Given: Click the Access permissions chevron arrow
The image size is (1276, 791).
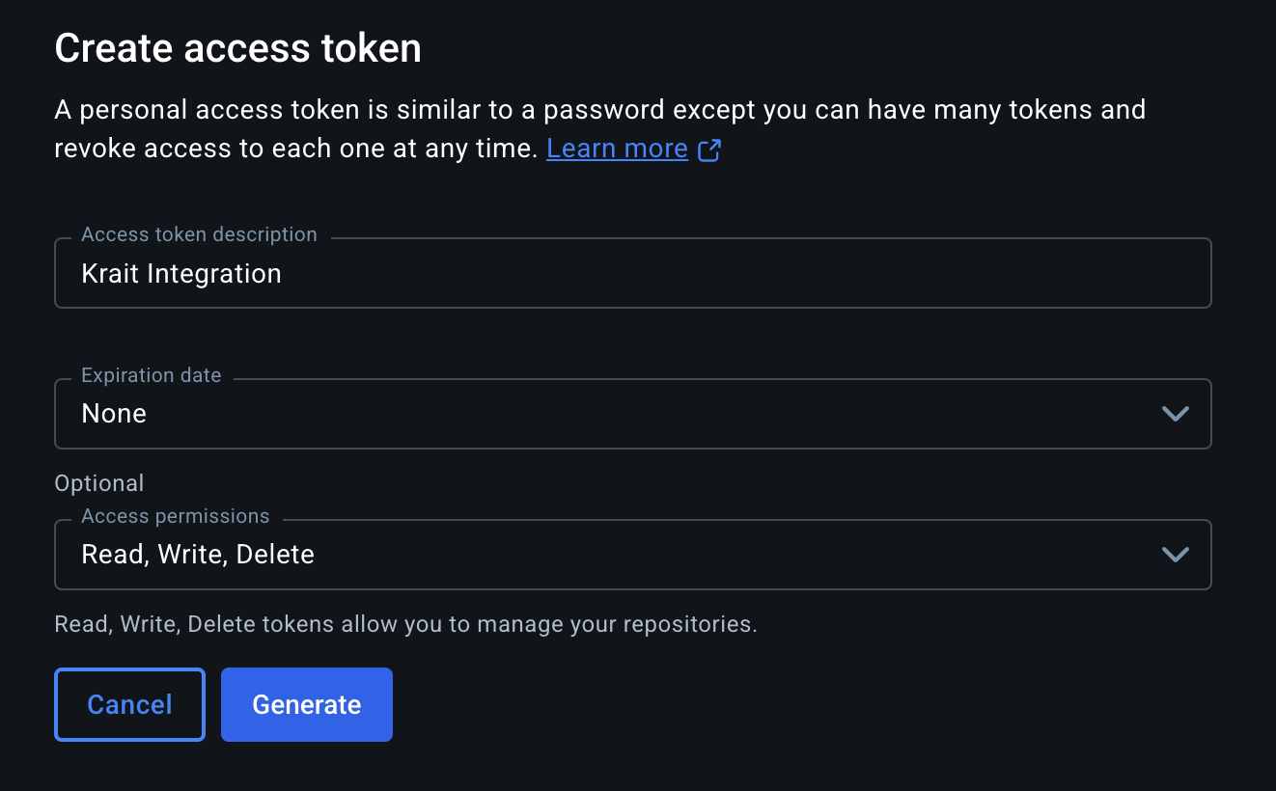Looking at the screenshot, I should [x=1175, y=555].
